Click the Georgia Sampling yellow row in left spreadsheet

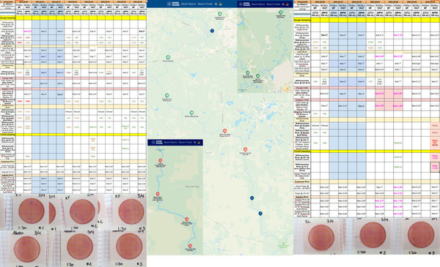click(73, 18)
